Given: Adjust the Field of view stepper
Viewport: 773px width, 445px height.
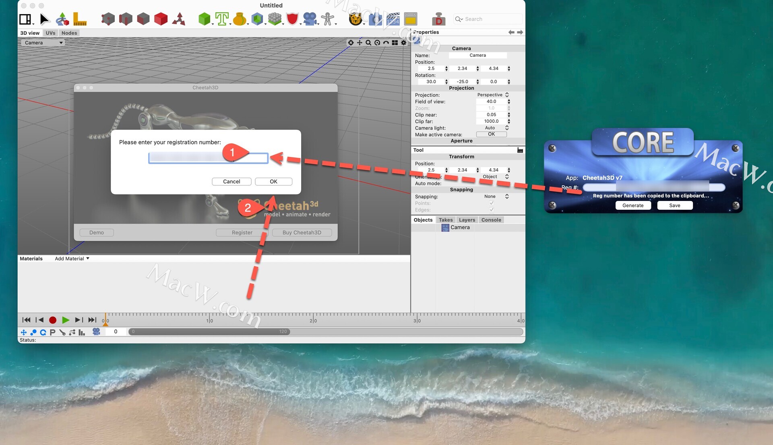Looking at the screenshot, I should coord(509,101).
